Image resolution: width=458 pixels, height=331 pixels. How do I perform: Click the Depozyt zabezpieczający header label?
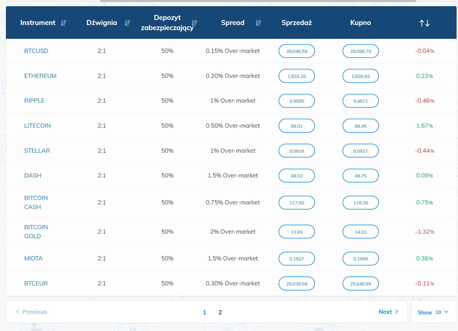coord(167,23)
